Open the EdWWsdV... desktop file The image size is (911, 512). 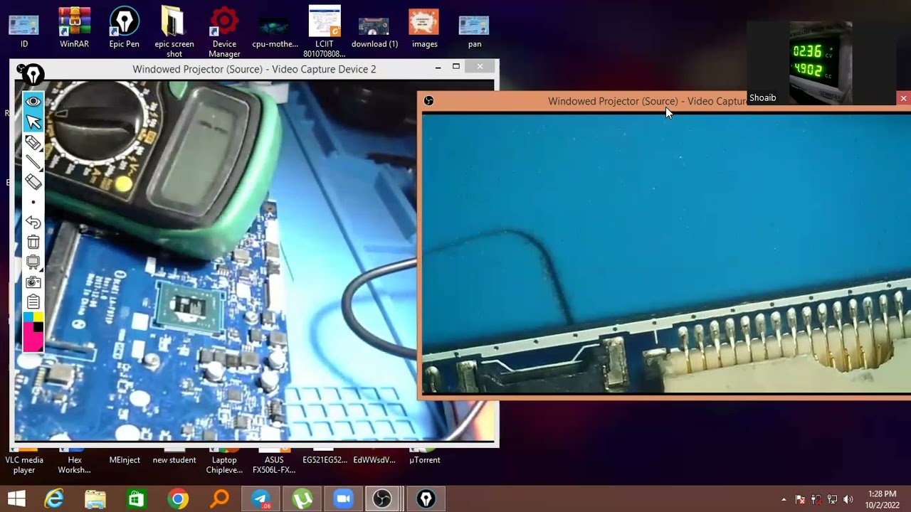[x=374, y=458]
